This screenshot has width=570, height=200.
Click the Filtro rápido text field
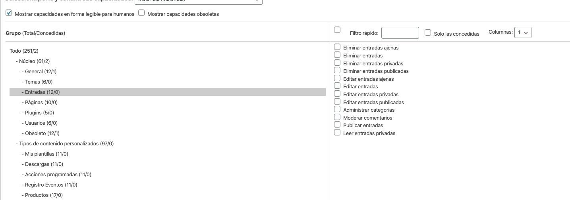[400, 33]
